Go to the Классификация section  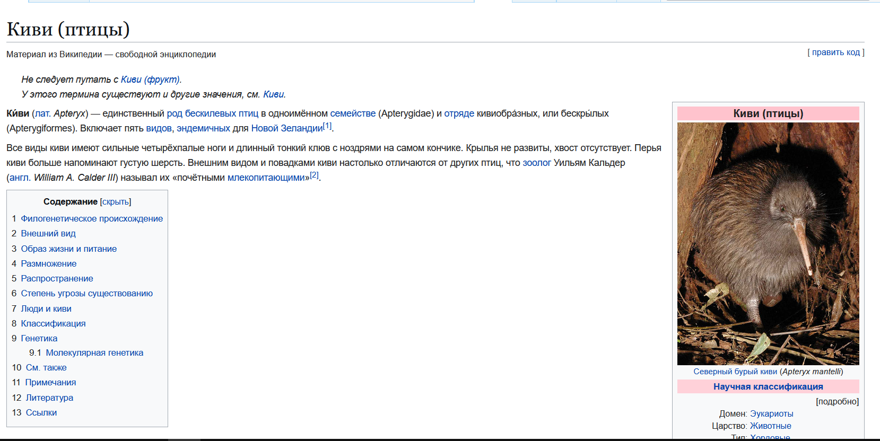click(53, 323)
